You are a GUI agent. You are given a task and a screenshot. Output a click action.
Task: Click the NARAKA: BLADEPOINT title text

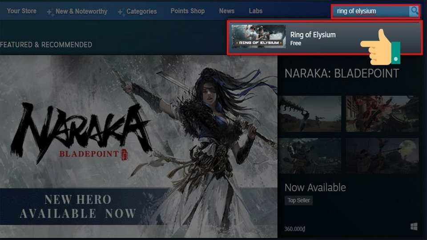click(342, 73)
